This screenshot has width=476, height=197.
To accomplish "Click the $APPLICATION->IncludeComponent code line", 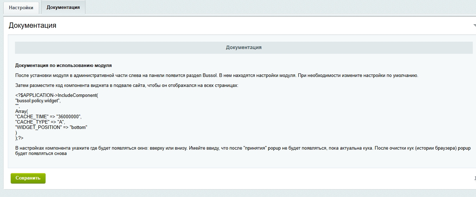I will pos(57,96).
